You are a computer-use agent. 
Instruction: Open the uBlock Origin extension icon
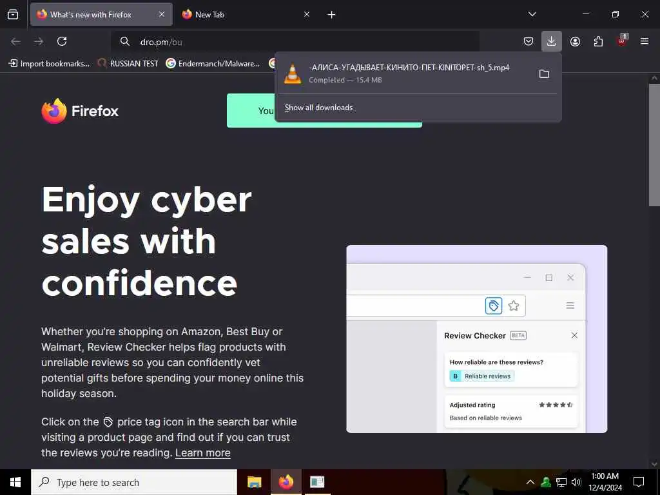622,41
